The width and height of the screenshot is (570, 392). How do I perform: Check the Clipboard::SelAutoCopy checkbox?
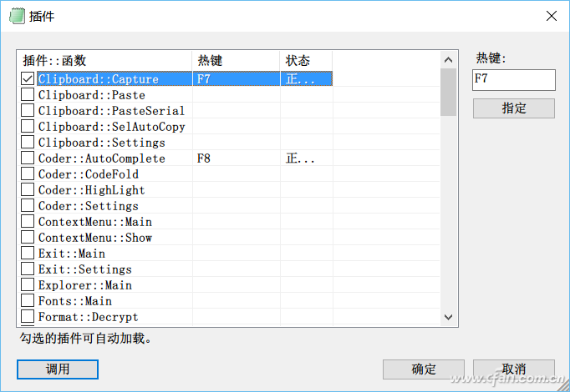pyautogui.click(x=28, y=126)
